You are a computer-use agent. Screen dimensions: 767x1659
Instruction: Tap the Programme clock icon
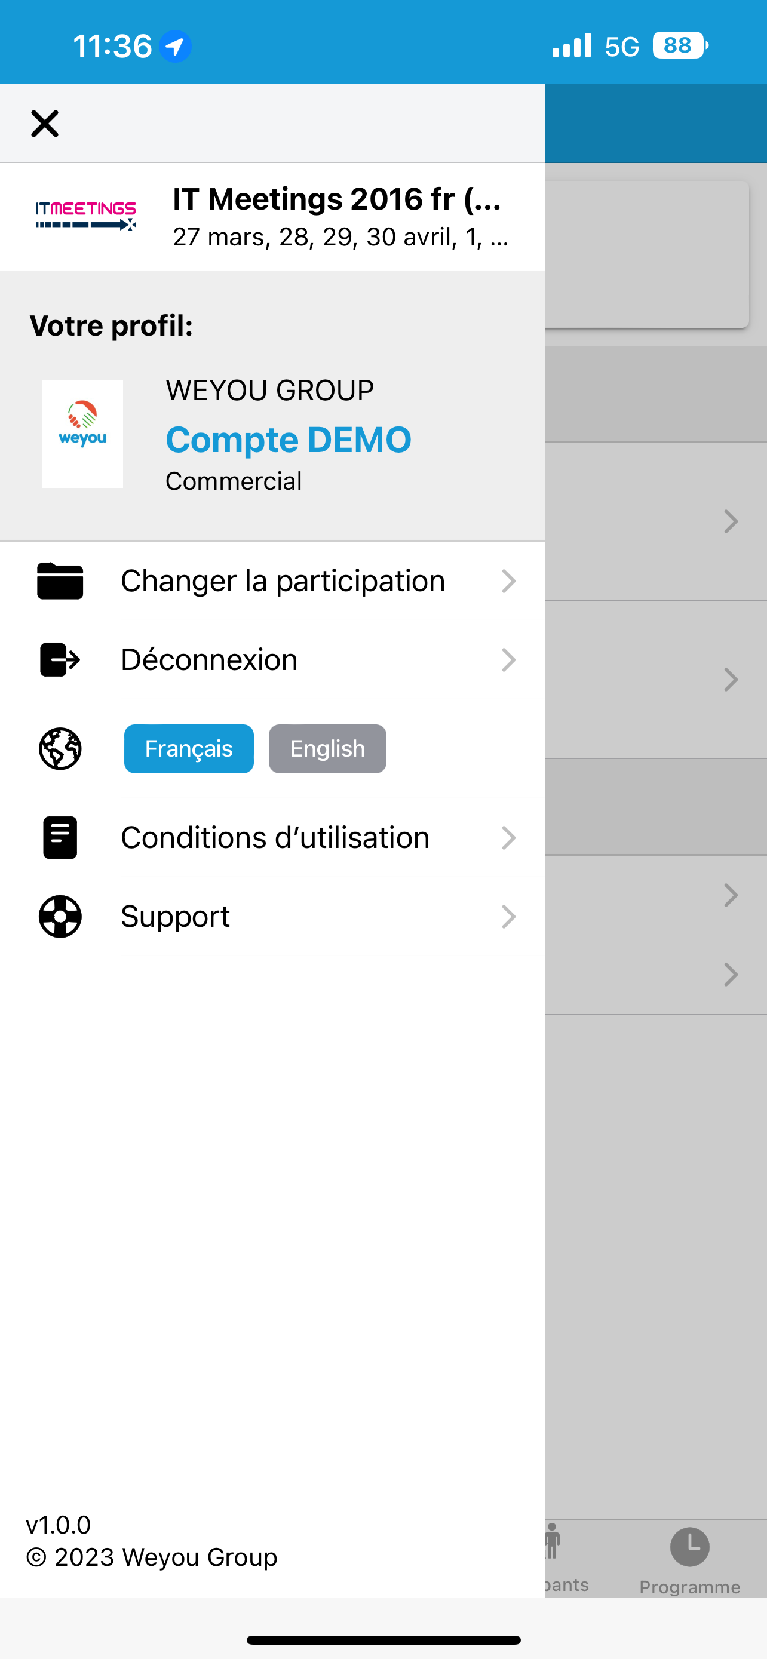click(689, 1546)
